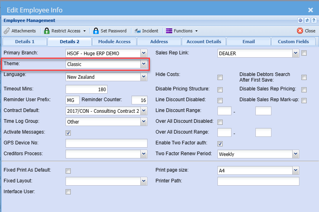Close the Edit Employee Info dialog
Image resolution: width=319 pixels, height=212 pixels.
tap(311, 10)
